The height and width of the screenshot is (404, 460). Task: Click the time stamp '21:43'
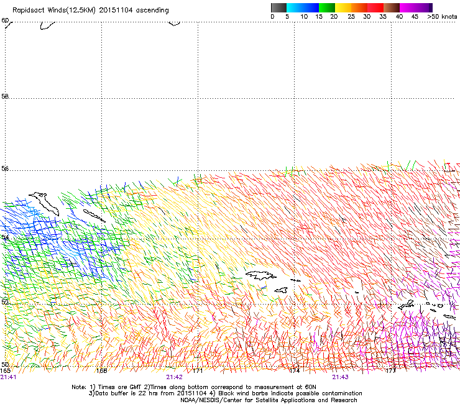[340, 377]
